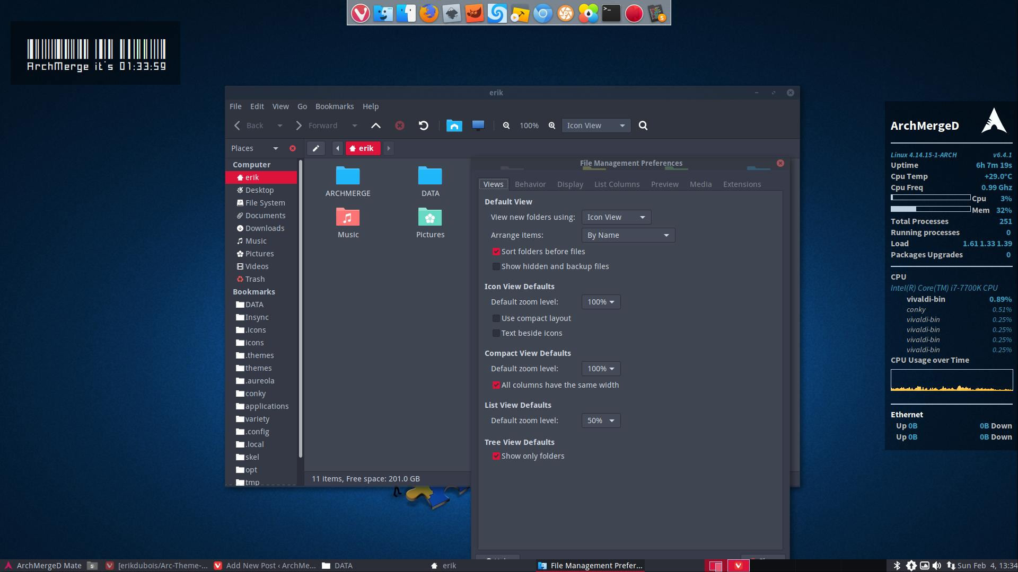Switch to the List Columns tab

tap(617, 184)
